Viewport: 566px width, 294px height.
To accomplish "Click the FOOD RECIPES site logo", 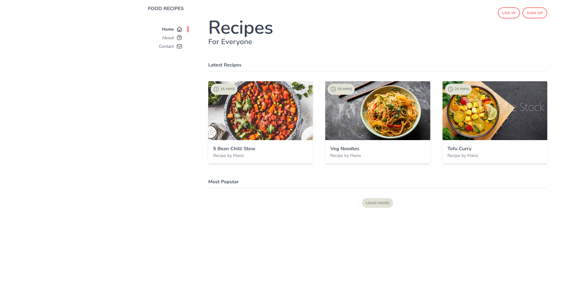I will (166, 9).
